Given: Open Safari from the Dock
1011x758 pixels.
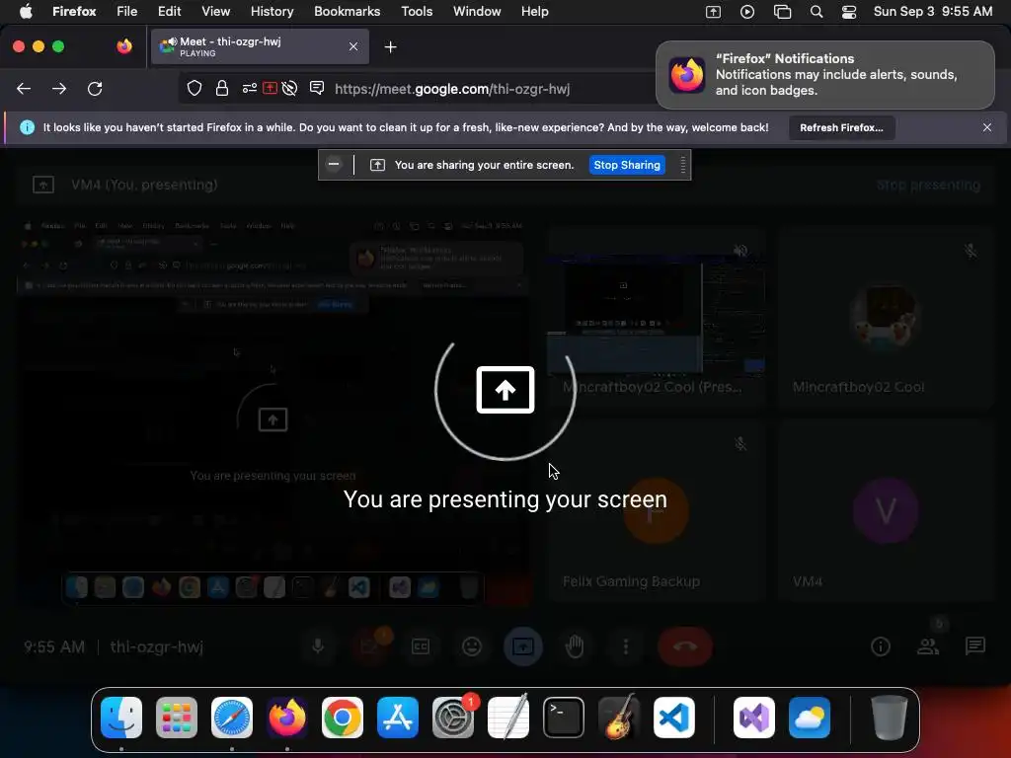Looking at the screenshot, I should click(232, 718).
